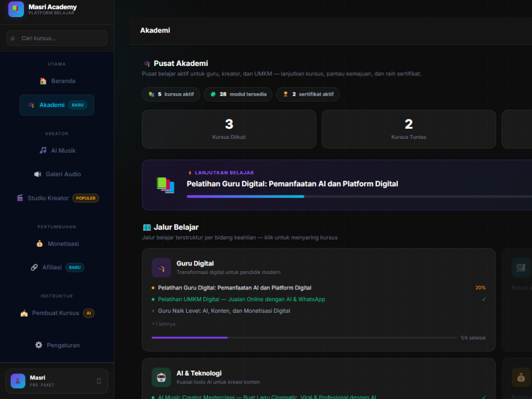Click the puzzle icon in modul tersedia chip
Viewport: 532px width, 399px height.
point(213,94)
